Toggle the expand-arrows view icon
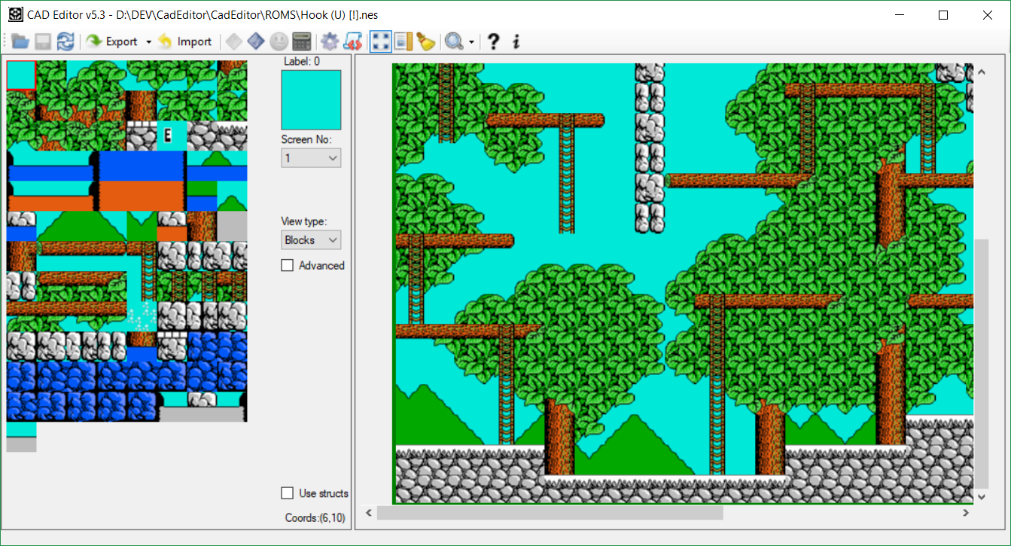1011x546 pixels. (x=381, y=41)
